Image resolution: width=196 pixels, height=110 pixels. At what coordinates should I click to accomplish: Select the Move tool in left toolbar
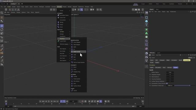(x=2, y=26)
